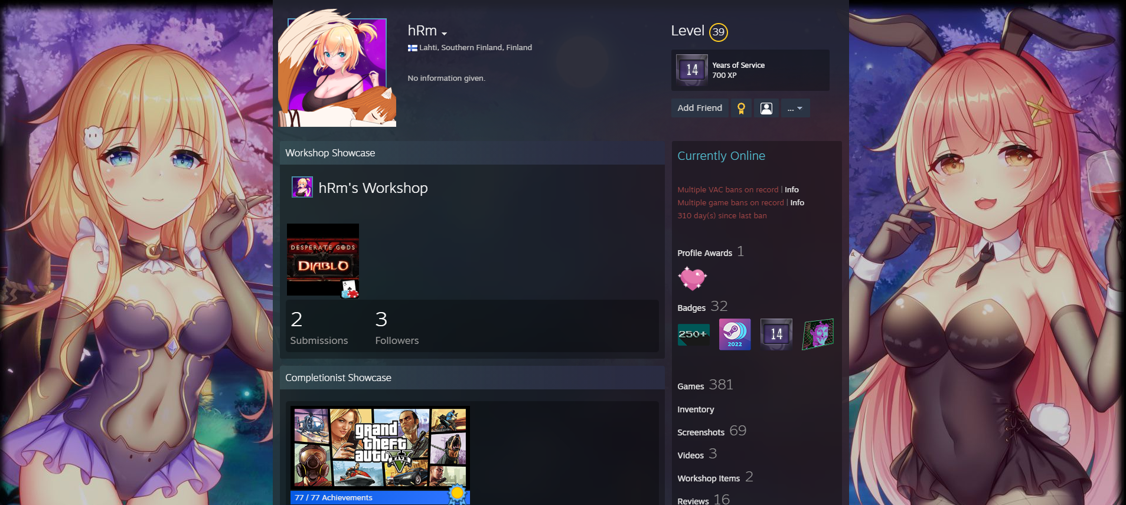Open the Profile Awards section link
Screen dimensions: 1126x505
[710, 252]
